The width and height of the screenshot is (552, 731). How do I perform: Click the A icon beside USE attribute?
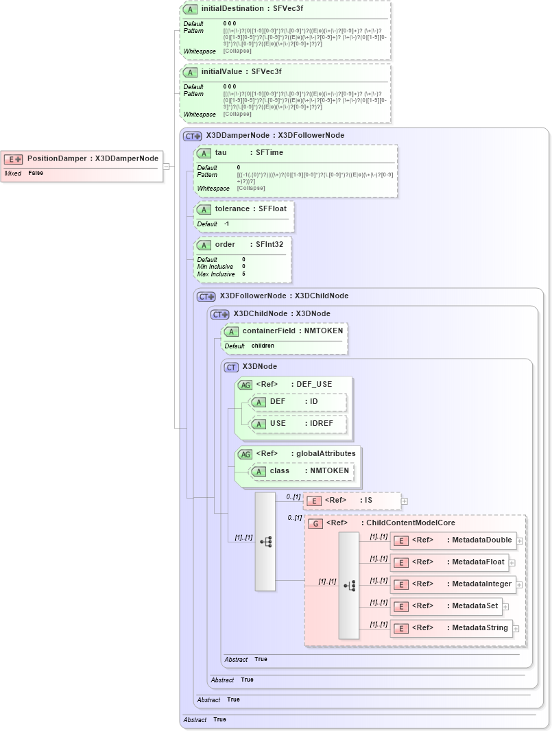click(x=259, y=424)
